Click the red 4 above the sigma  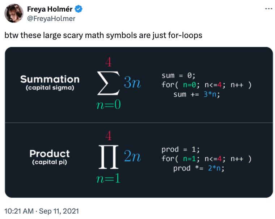pos(108,63)
